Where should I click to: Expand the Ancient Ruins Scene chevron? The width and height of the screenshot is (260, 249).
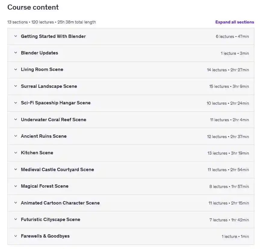16,136
